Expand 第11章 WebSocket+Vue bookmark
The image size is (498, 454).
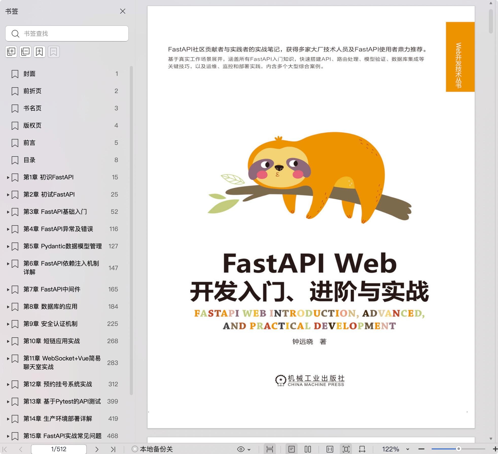[8, 359]
